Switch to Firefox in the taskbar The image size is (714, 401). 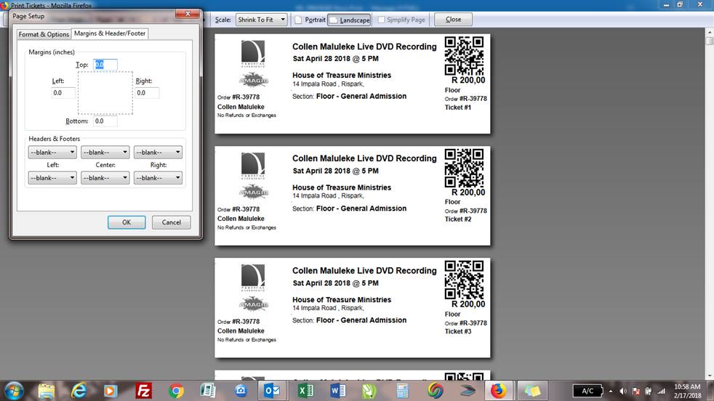click(498, 391)
